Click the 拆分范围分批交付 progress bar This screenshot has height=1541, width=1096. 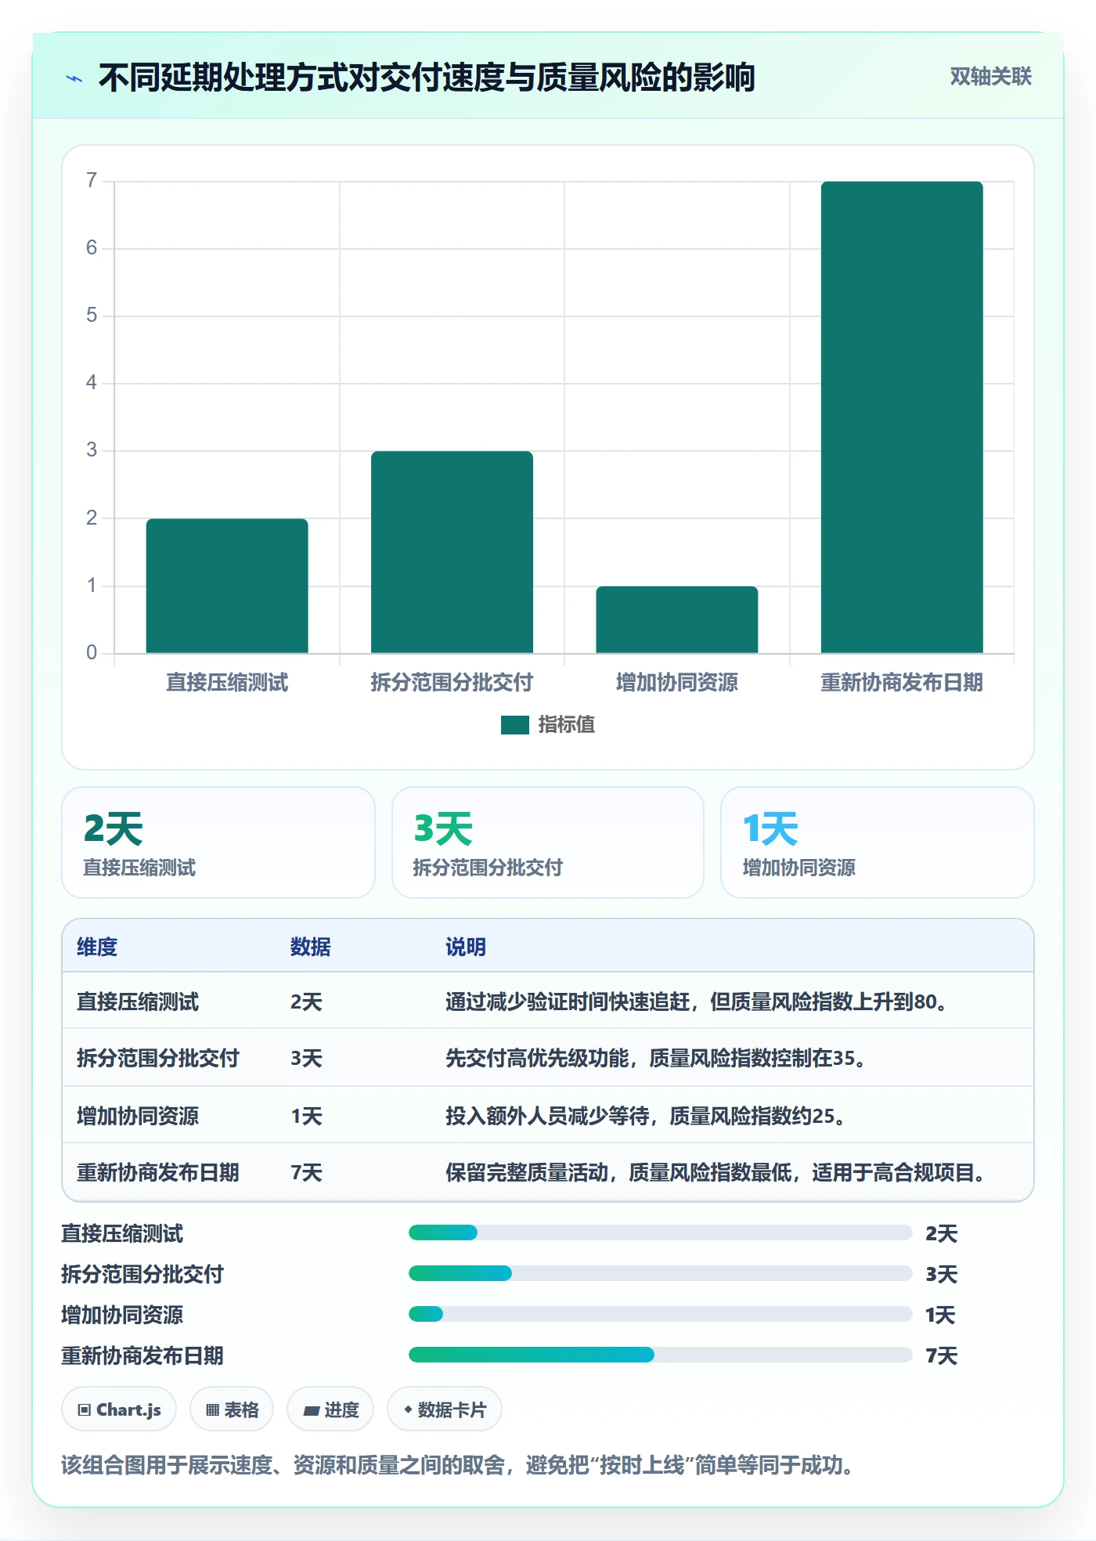[x=660, y=1274]
